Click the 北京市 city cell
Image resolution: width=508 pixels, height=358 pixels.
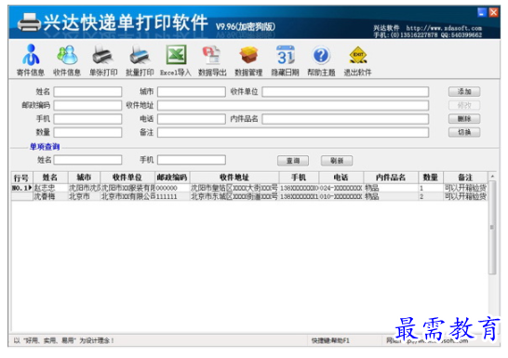[84, 196]
